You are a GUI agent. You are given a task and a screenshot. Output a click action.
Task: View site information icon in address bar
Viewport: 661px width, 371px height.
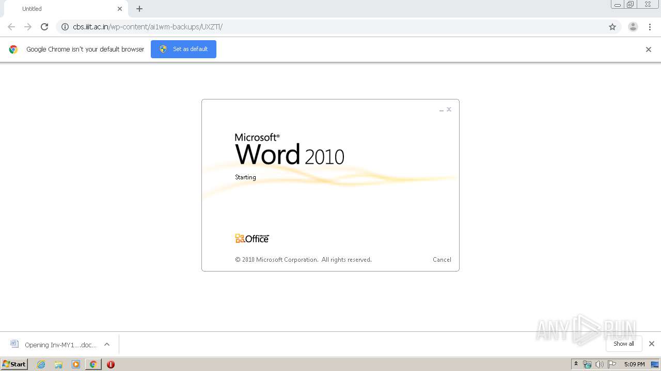point(65,27)
